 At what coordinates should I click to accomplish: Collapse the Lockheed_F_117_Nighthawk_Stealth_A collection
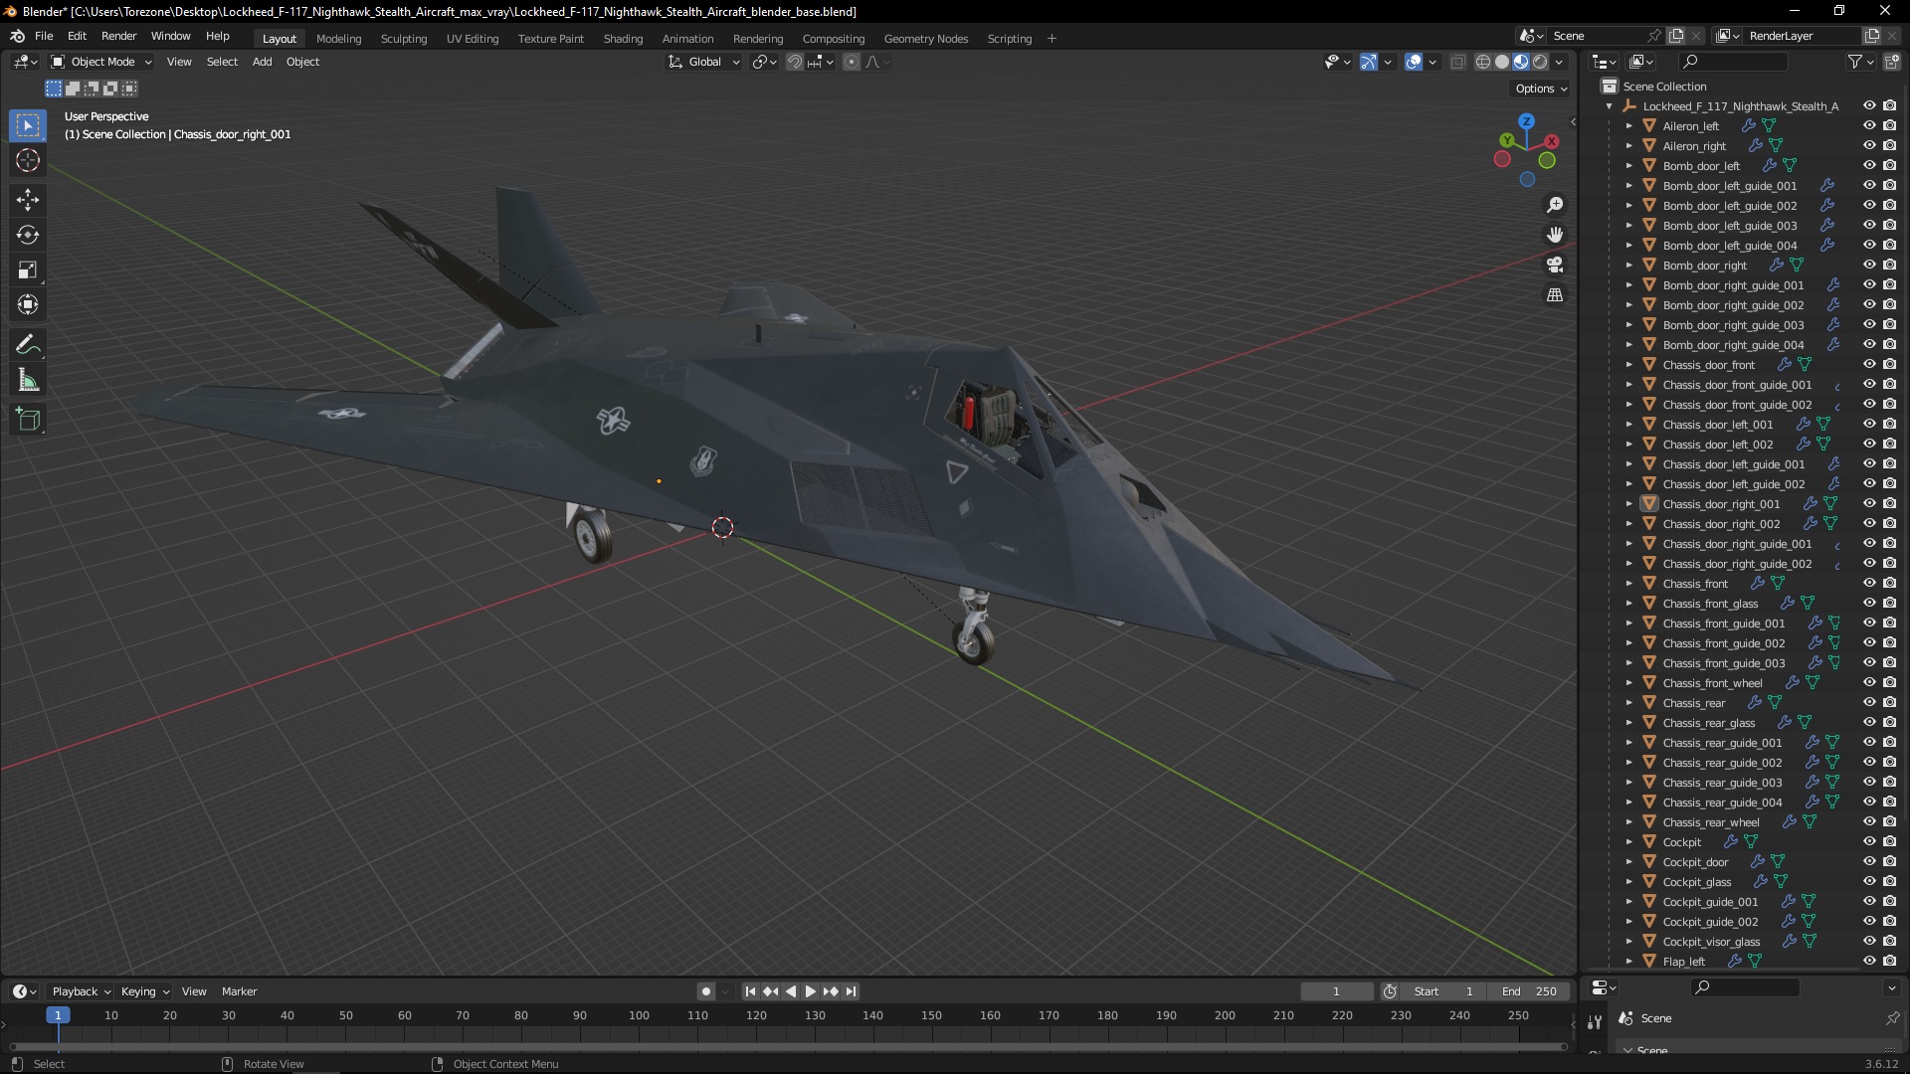(x=1609, y=105)
